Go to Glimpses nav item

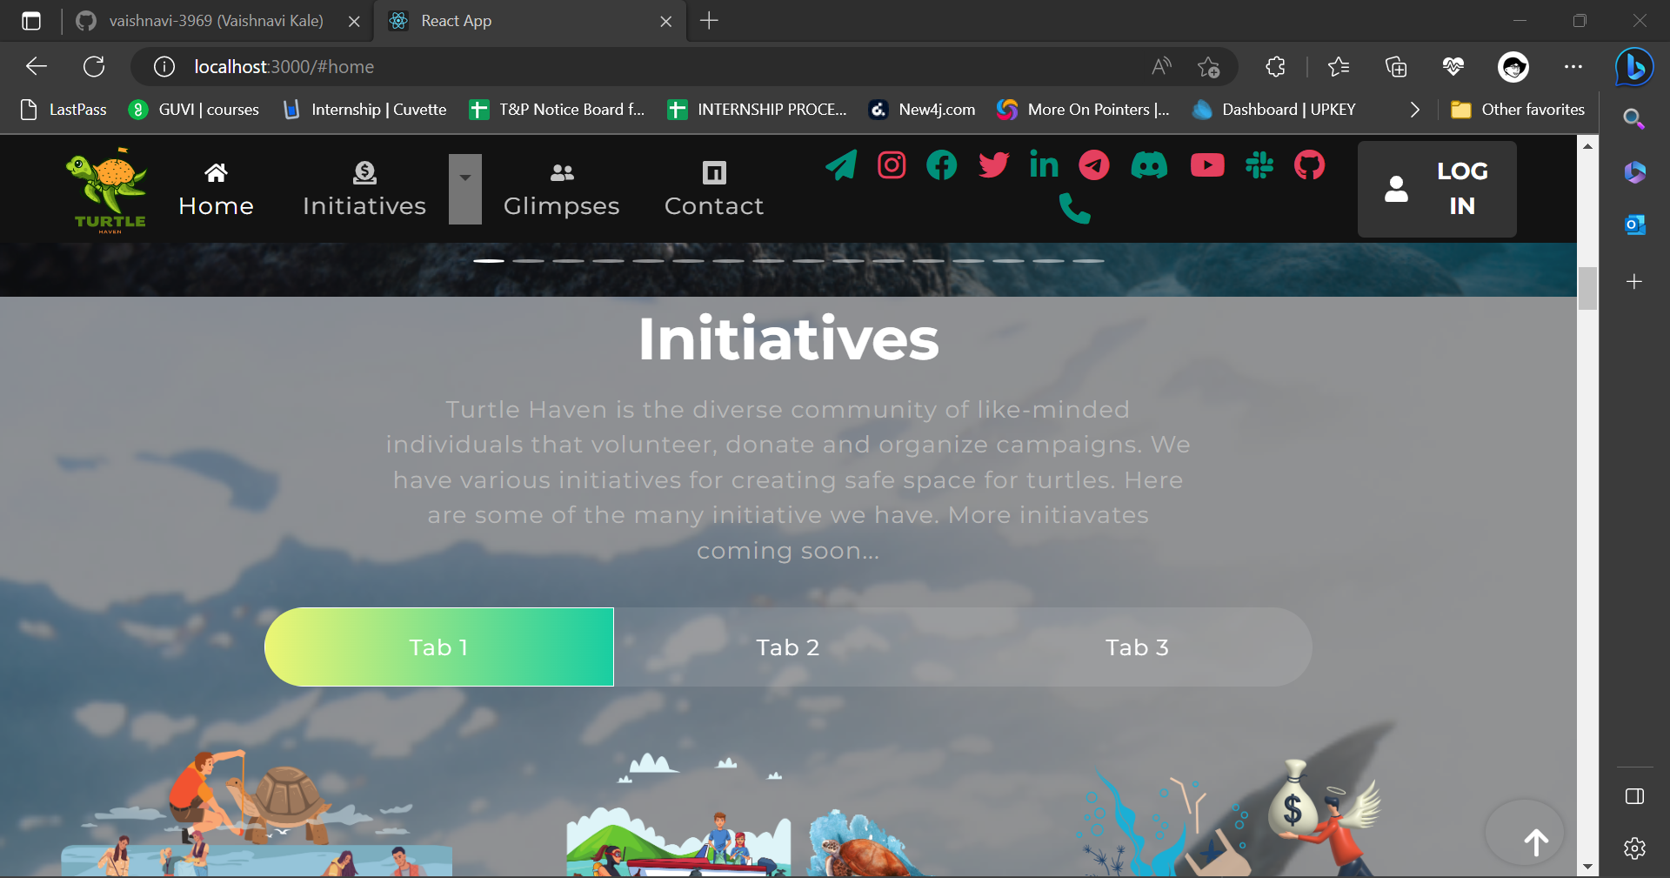click(562, 189)
